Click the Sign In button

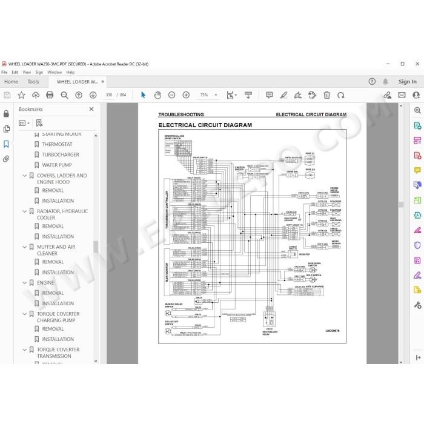pyautogui.click(x=407, y=81)
